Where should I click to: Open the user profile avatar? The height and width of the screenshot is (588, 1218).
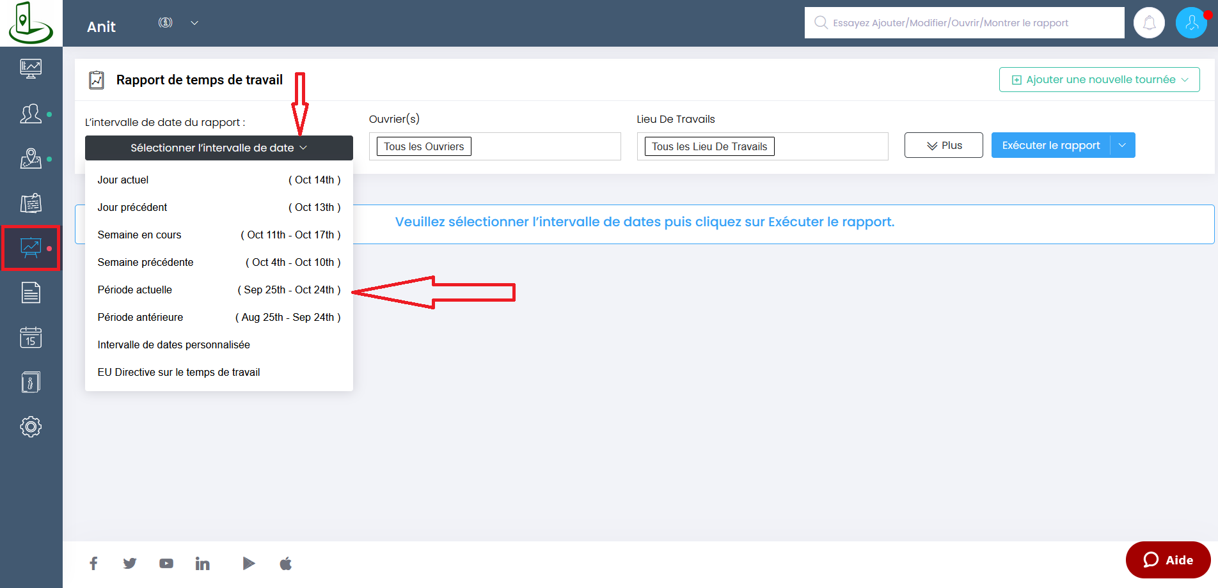[x=1191, y=23]
